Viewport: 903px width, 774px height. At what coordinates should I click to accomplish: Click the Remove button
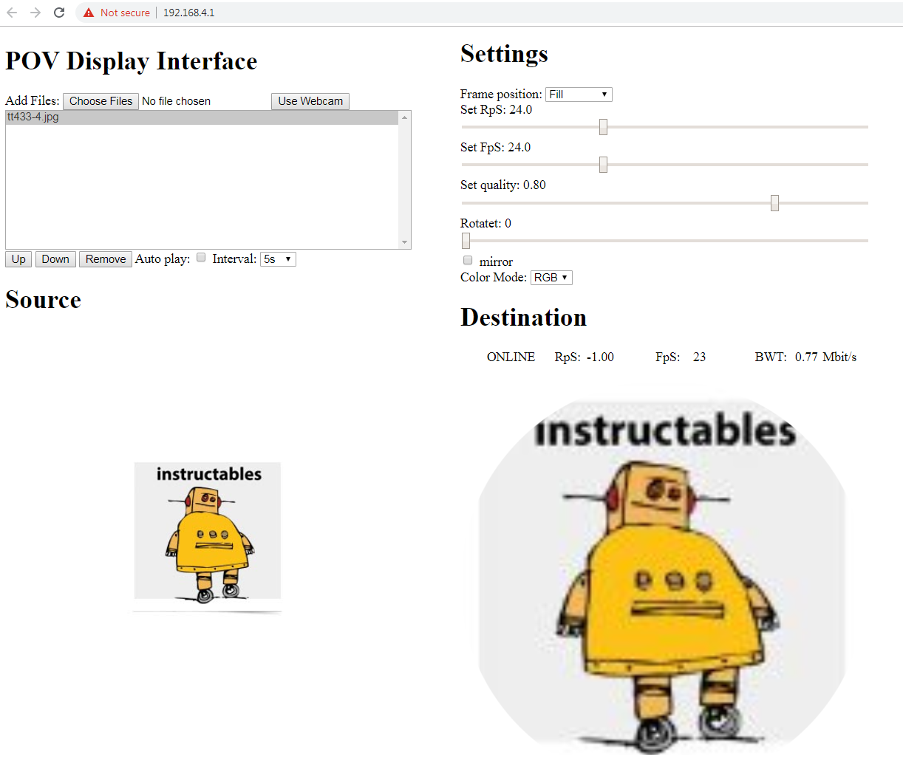click(x=105, y=258)
